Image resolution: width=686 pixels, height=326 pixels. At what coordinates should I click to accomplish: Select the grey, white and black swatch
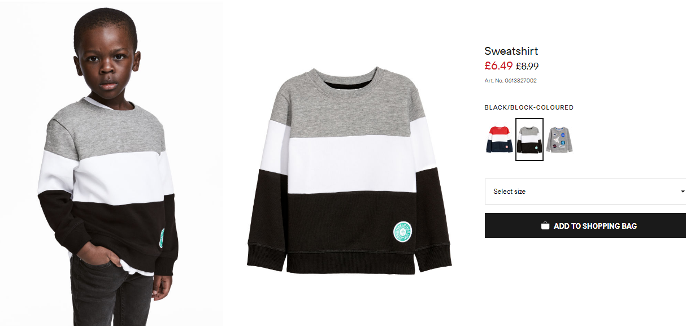coord(529,140)
